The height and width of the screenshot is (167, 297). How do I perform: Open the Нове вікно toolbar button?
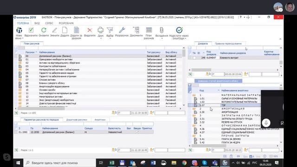point(19,33)
